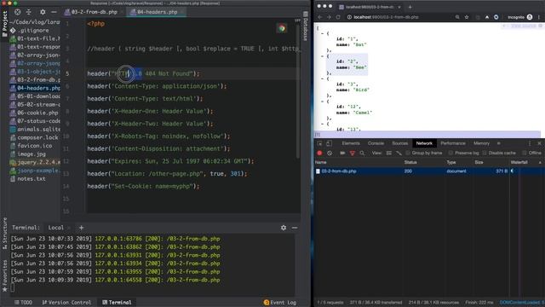
Task: Click the Set-Cookie header line in editor
Action: point(144,186)
